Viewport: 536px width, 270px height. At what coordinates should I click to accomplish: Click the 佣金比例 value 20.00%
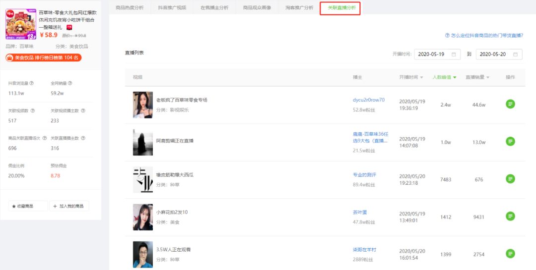tap(16, 176)
